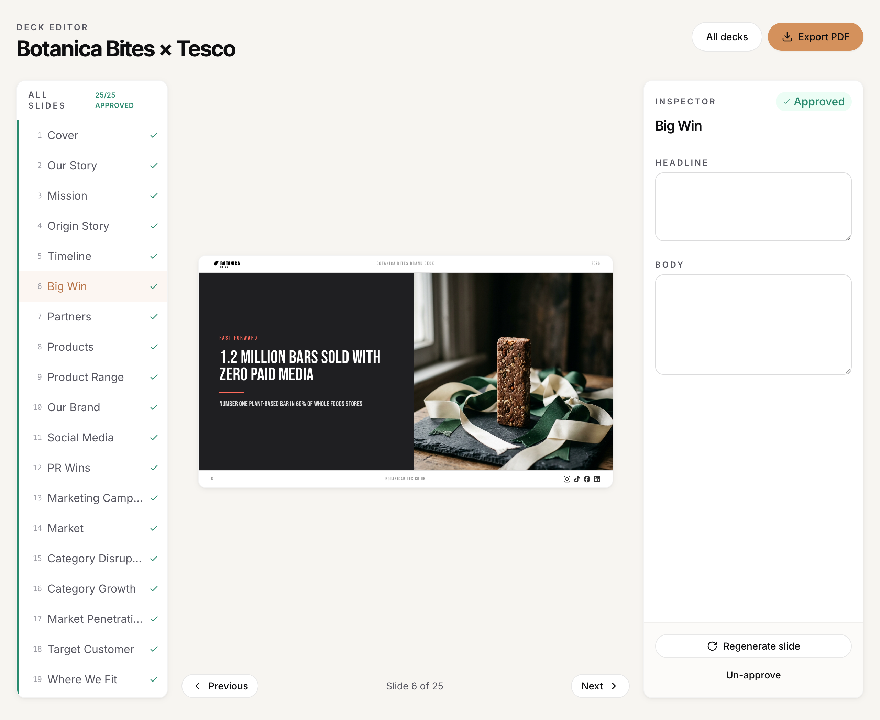Select the Timeline slide
This screenshot has height=720, width=880.
coord(93,256)
